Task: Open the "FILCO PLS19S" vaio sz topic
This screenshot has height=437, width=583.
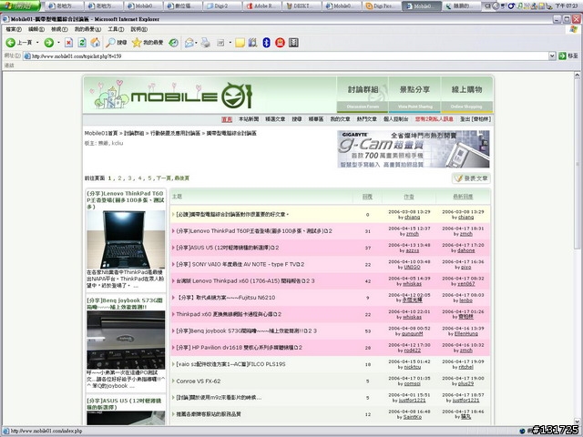Action: point(230,364)
